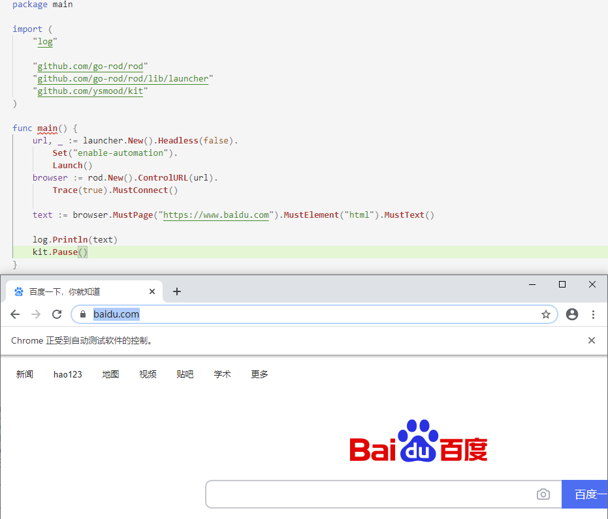The image size is (608, 519).
Task: Reload the page with the refresh icon
Action: pyautogui.click(x=57, y=314)
